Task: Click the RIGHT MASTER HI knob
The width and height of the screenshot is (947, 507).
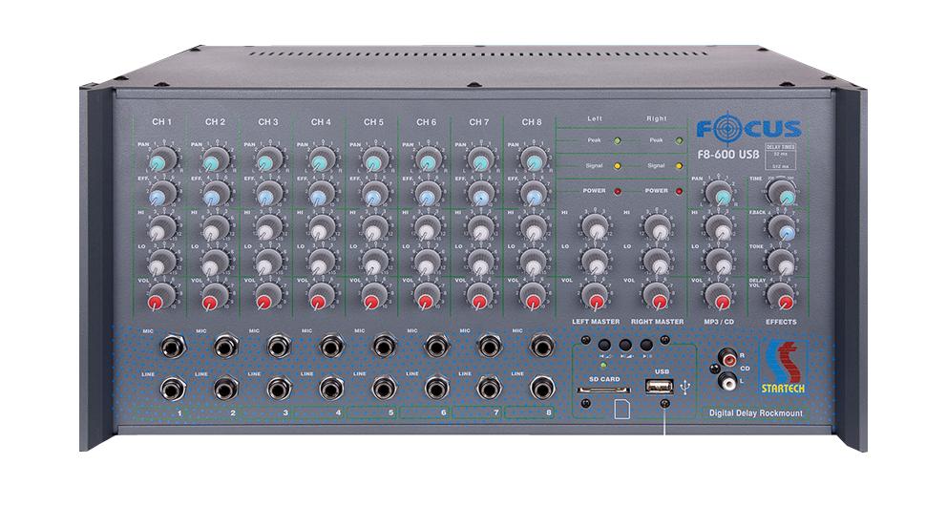Action: pyautogui.click(x=656, y=226)
